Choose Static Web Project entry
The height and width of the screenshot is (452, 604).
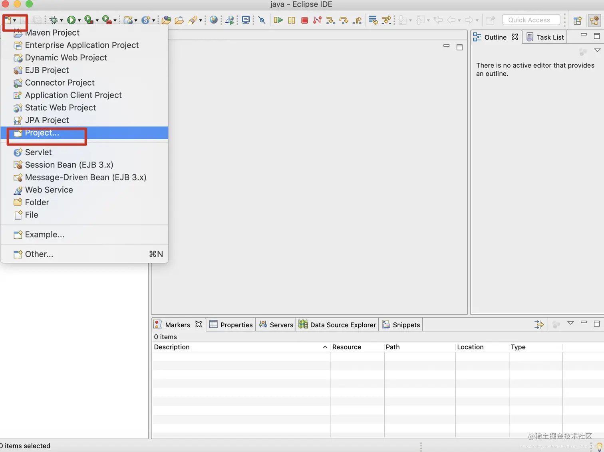[84, 108]
